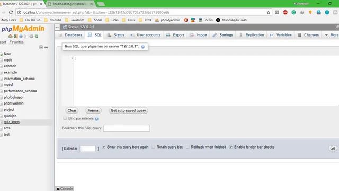Click the help icon beside Run SQL query

click(x=142, y=47)
